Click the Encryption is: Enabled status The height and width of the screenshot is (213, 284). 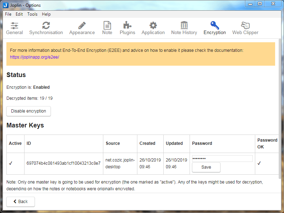click(x=28, y=87)
